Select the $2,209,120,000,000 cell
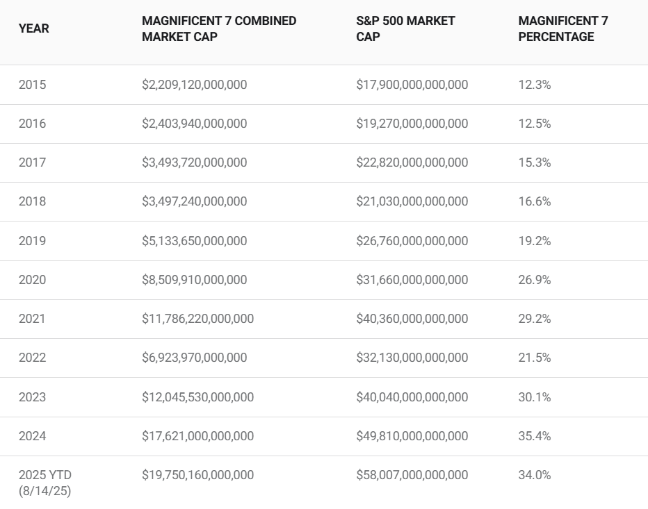Viewport: 648px width, 509px height. [194, 85]
